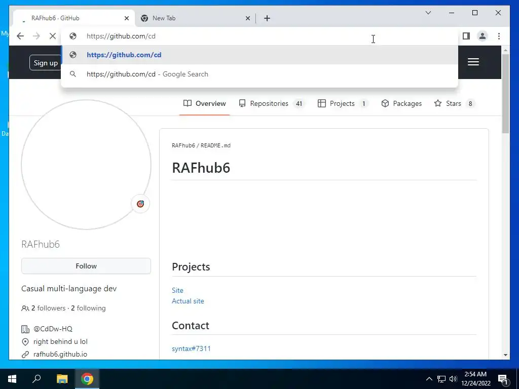Select the Google Search suggestion for github.com/cd
519x389 pixels.
259,74
